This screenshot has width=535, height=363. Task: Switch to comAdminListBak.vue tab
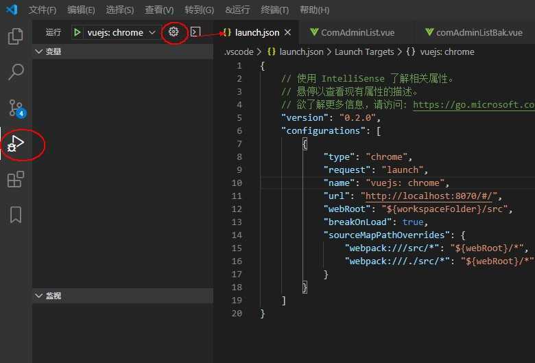point(474,32)
